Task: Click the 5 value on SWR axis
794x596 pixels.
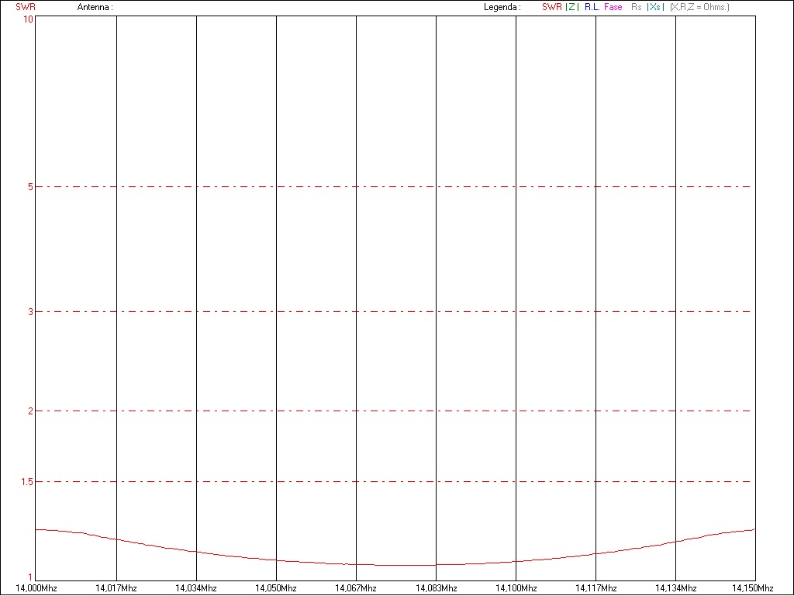Action: [29, 187]
